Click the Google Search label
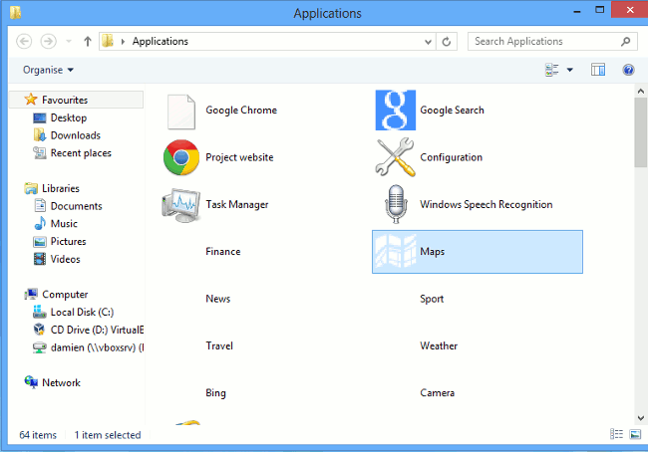The width and height of the screenshot is (648, 452). pos(452,111)
